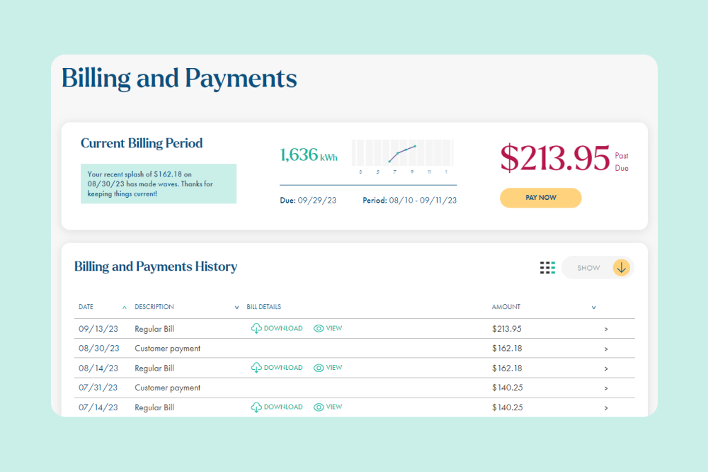Screen dimensions: 708x472
Task: Click the Billing and Payments page title
Action: click(x=179, y=79)
